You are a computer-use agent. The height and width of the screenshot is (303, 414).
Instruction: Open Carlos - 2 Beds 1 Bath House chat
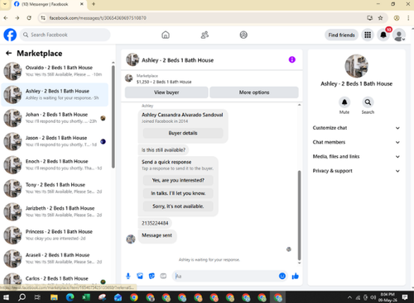pos(55,279)
